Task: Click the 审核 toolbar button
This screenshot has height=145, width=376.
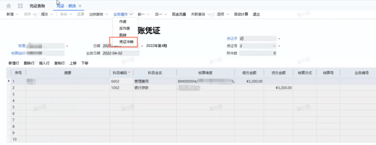Action: point(64,14)
